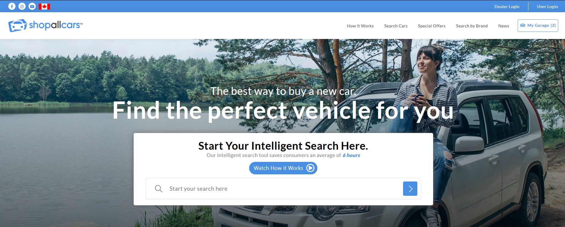This screenshot has height=227, width=565.
Task: Open the Facebook social icon
Action: coord(12,6)
